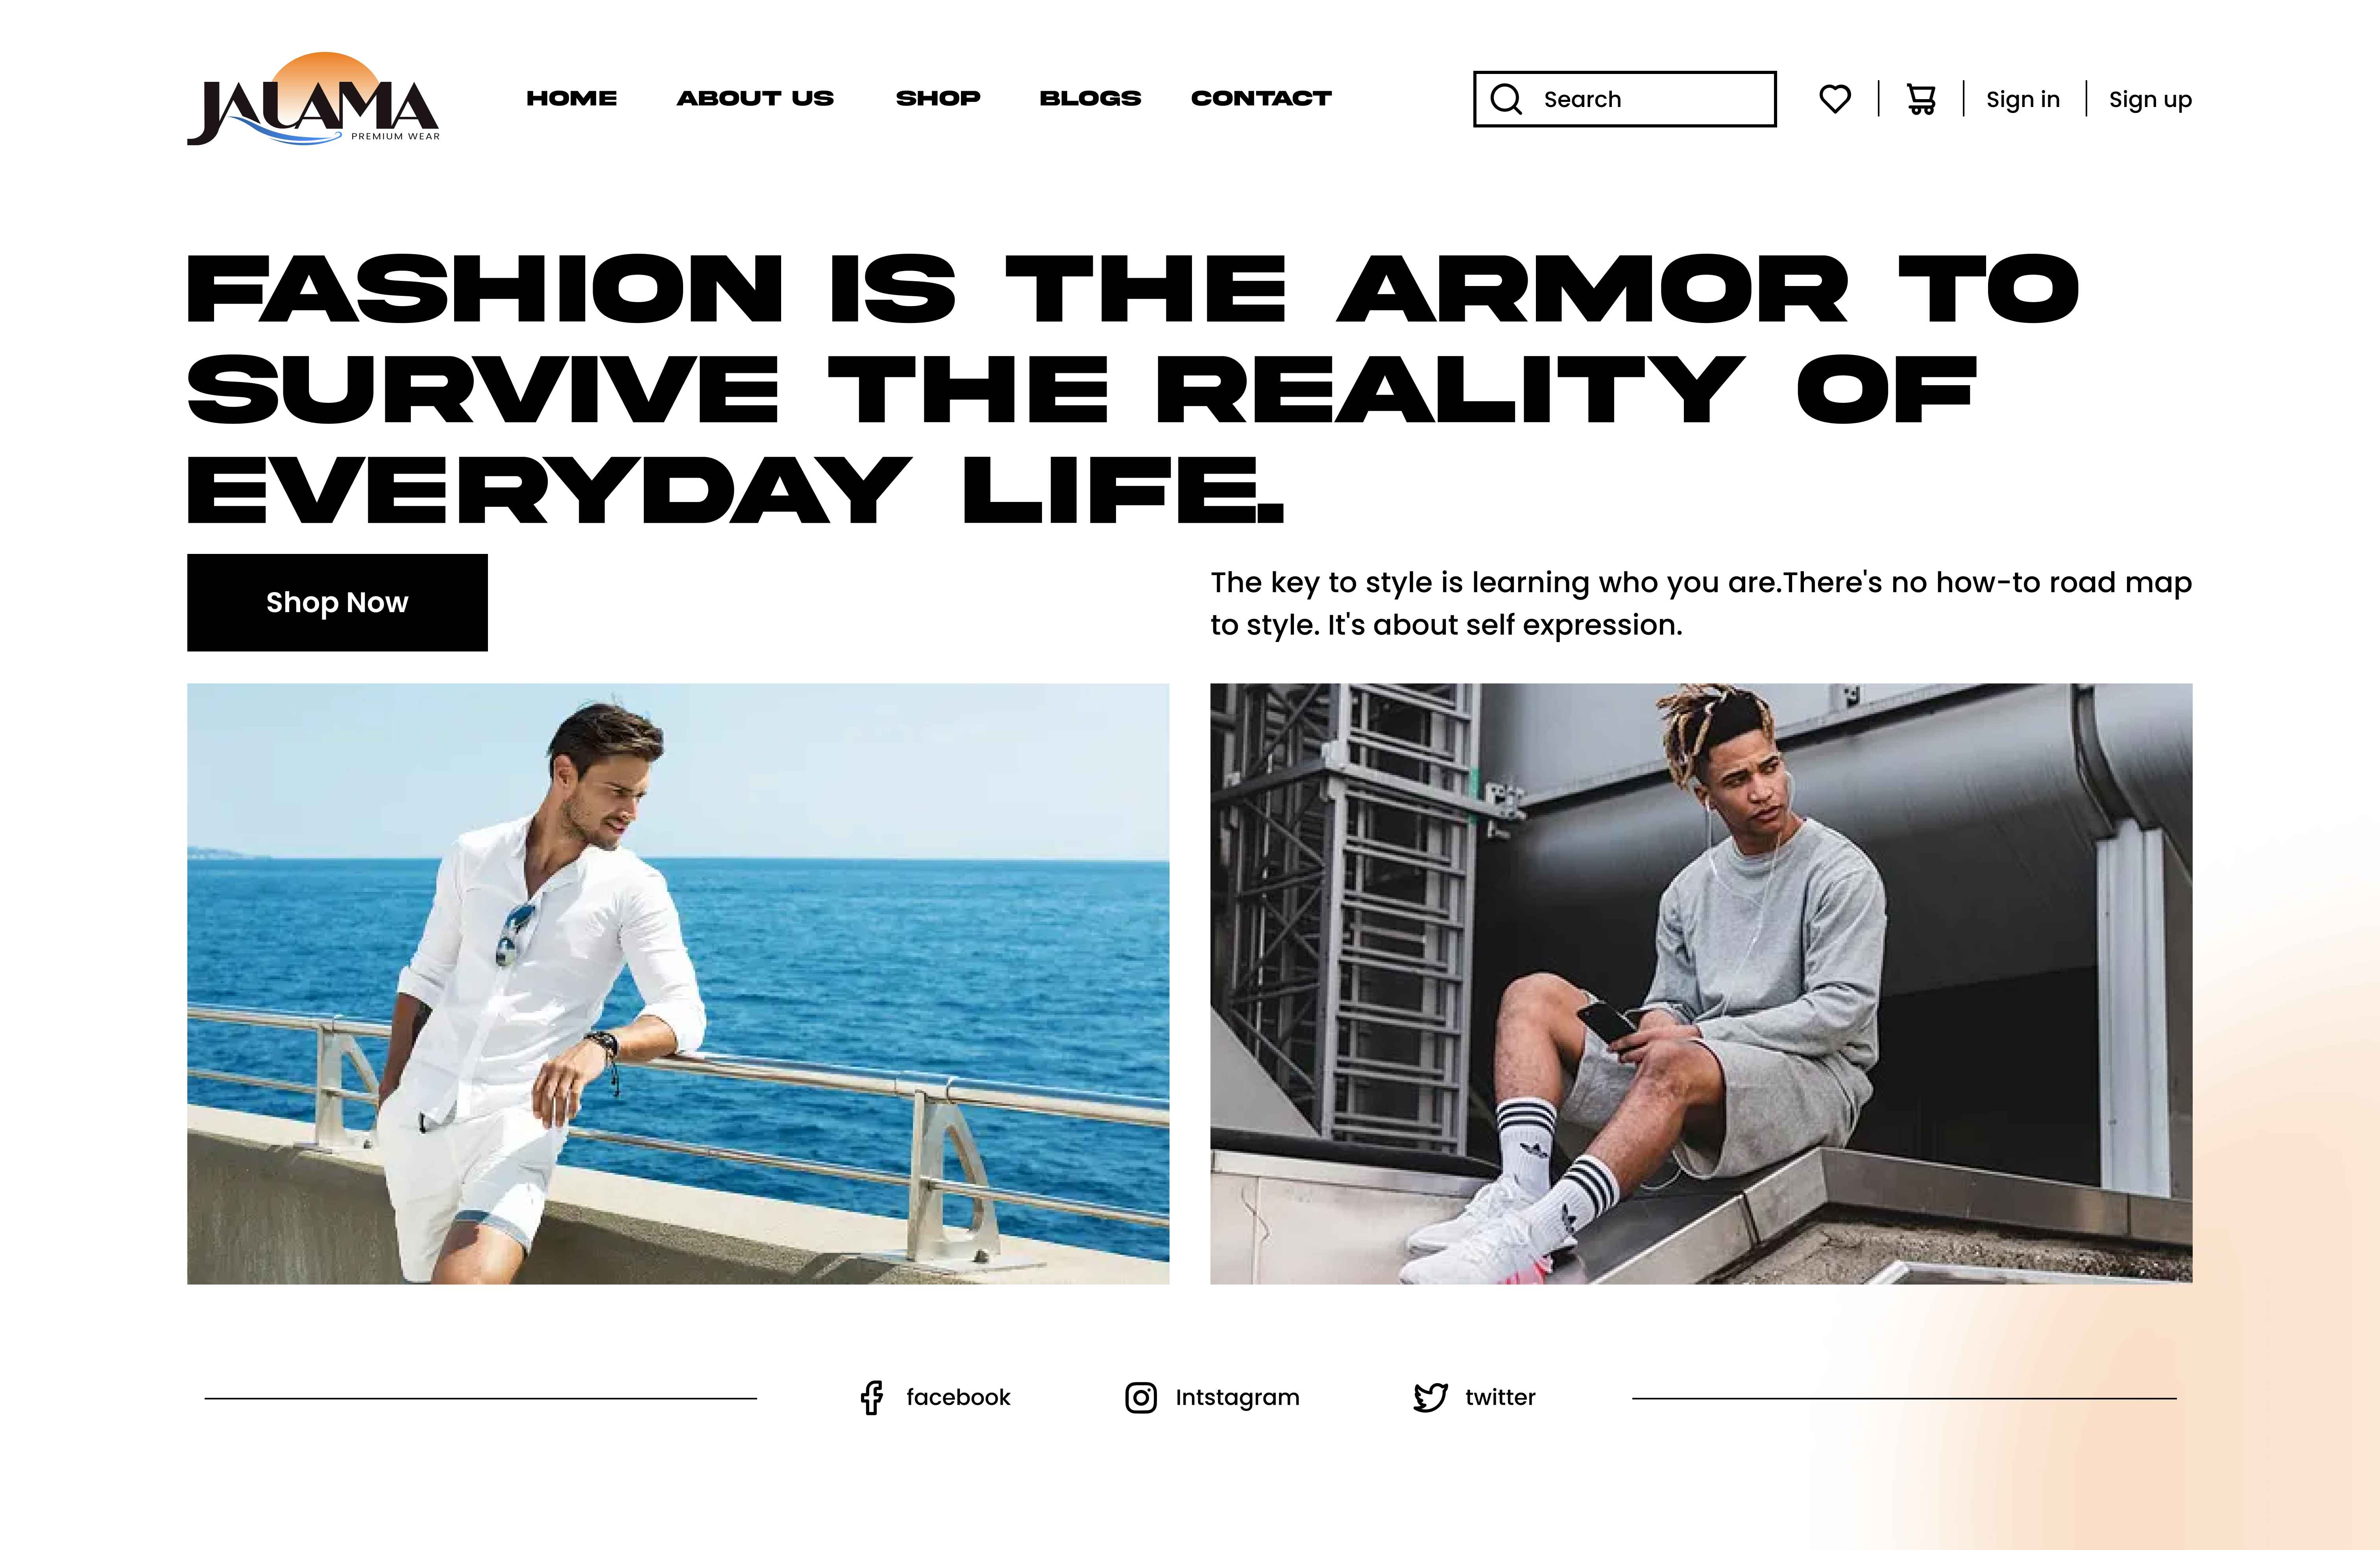The width and height of the screenshot is (2380, 1550).
Task: Open the Home menu item
Action: [572, 98]
